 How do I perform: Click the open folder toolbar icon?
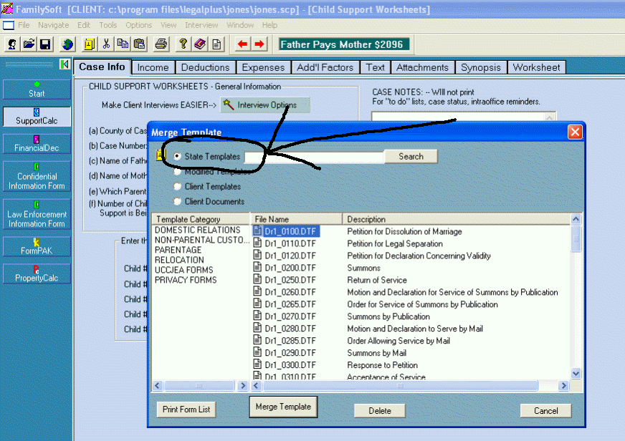(29, 44)
